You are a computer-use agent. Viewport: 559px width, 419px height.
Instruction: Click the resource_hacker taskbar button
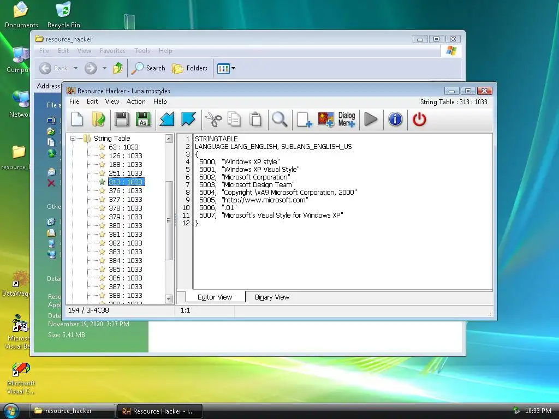(x=72, y=411)
